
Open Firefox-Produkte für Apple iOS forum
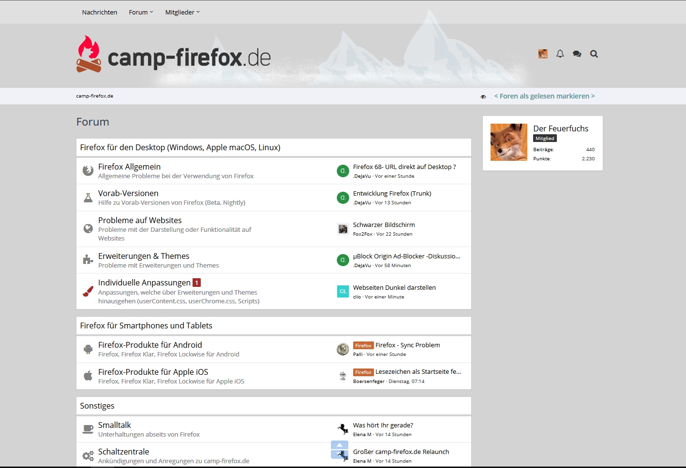[x=153, y=372]
